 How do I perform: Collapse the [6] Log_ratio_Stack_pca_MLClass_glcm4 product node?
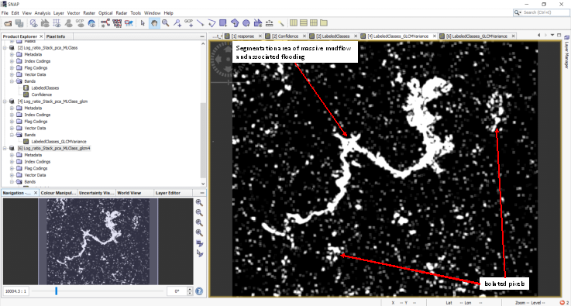(x=5, y=148)
